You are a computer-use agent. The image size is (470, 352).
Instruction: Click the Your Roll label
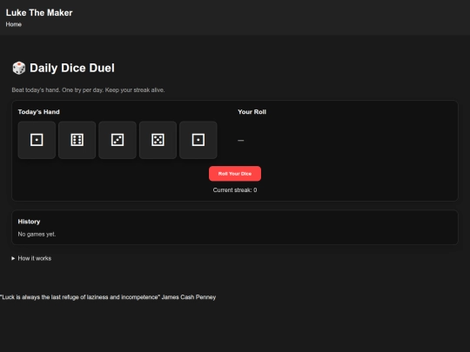pos(252,112)
